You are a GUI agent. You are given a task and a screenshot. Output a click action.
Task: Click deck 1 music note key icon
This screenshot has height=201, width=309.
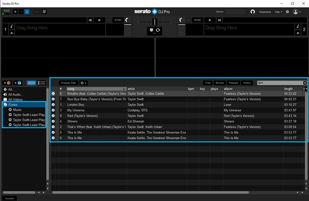[11, 26]
